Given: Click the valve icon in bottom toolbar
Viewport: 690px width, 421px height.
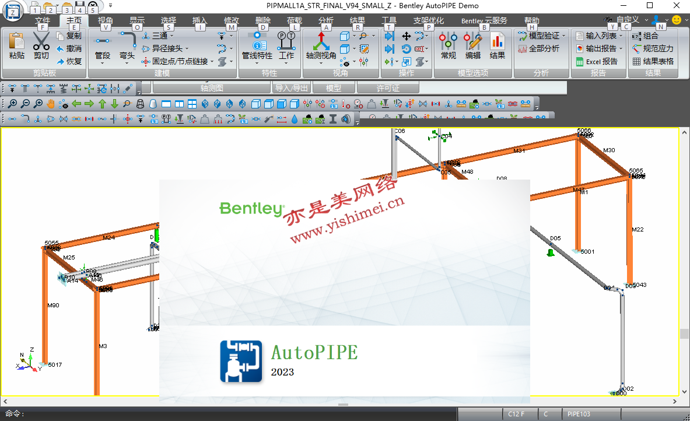Looking at the screenshot, I should 64,119.
